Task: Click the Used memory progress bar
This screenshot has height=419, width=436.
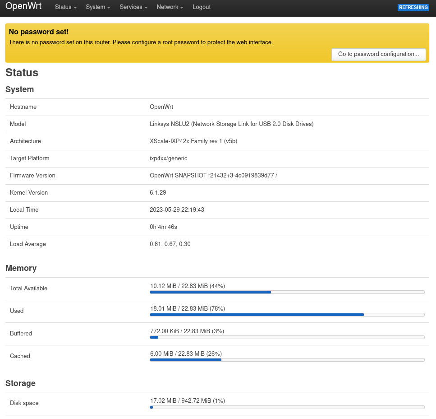Action: click(287, 315)
